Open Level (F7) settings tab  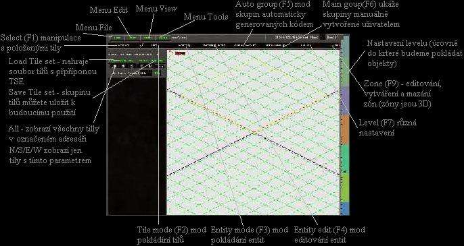(x=306, y=45)
